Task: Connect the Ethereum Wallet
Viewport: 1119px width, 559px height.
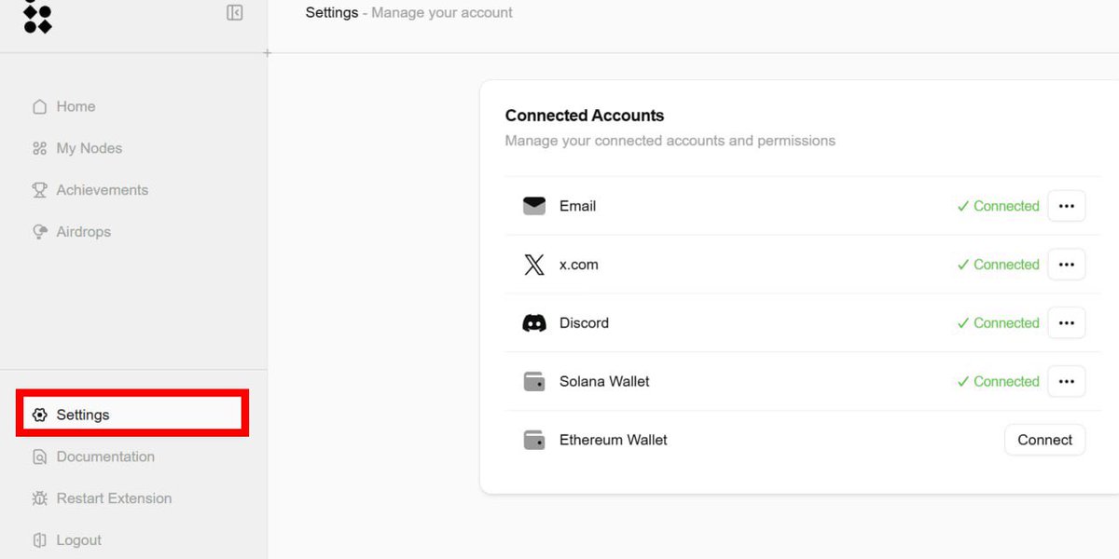Action: coord(1044,440)
